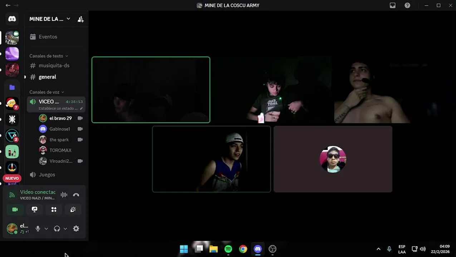Click the Vídeo conectado status text
456x257 pixels.
38,192
